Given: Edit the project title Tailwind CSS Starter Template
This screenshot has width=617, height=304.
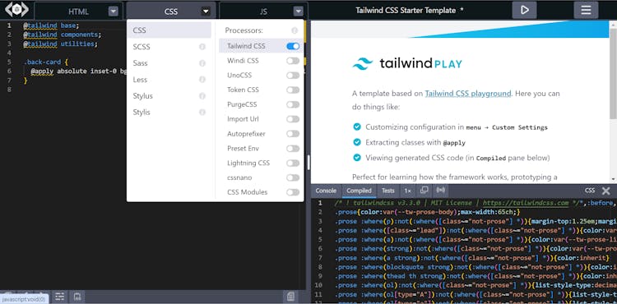Looking at the screenshot, I should 406,11.
